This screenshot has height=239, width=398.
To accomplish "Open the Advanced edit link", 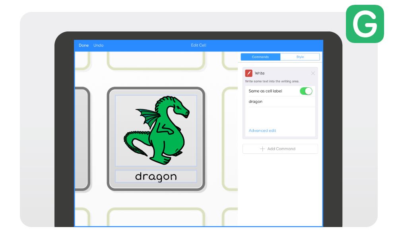I will click(x=262, y=131).
